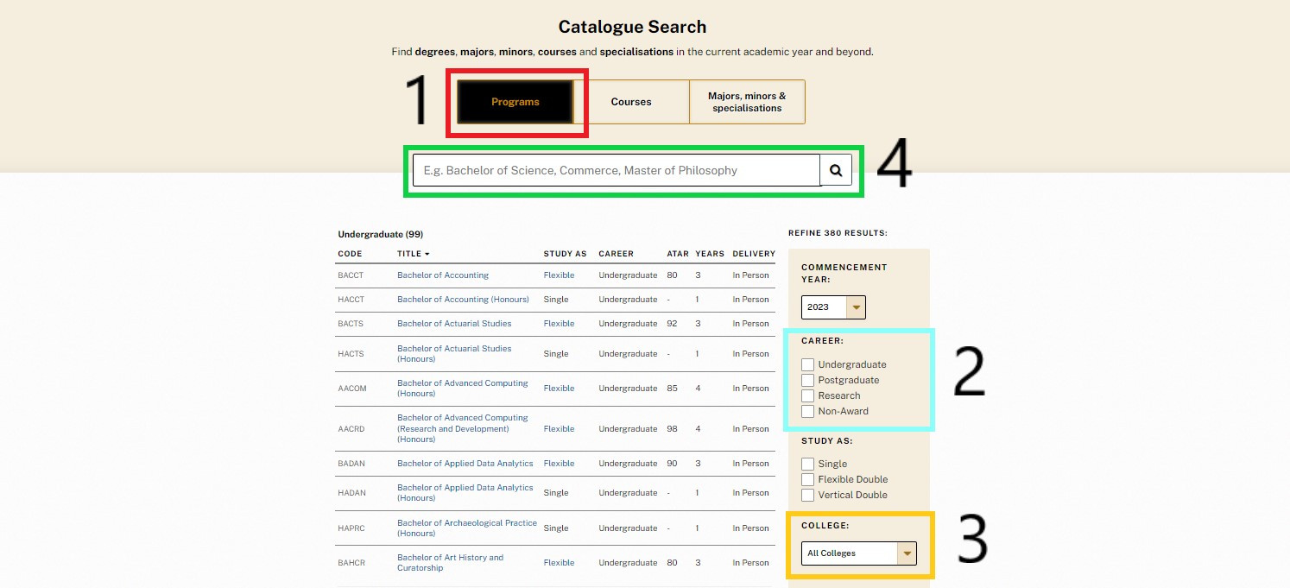
Task: Expand the All Colleges dropdown
Action: pyautogui.click(x=859, y=553)
